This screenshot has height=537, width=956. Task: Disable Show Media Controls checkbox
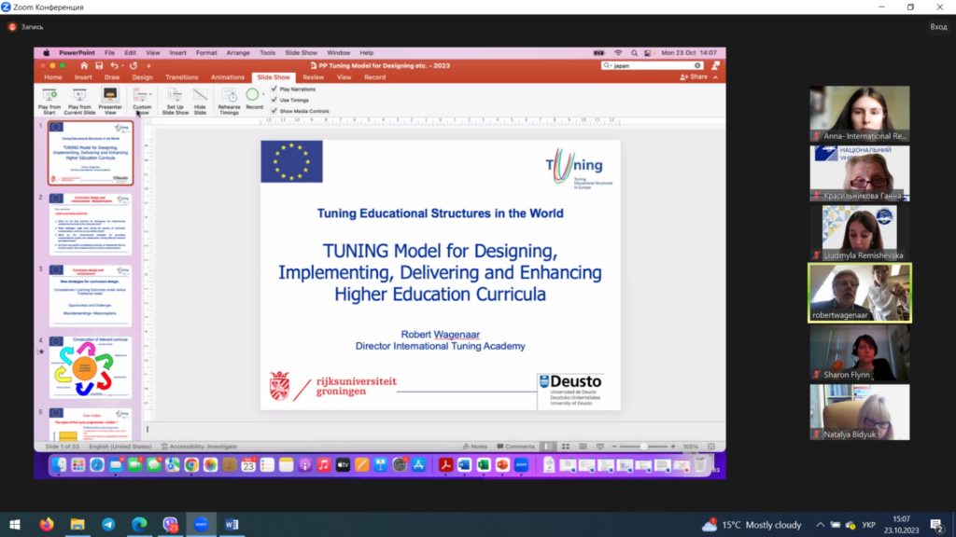pos(274,111)
